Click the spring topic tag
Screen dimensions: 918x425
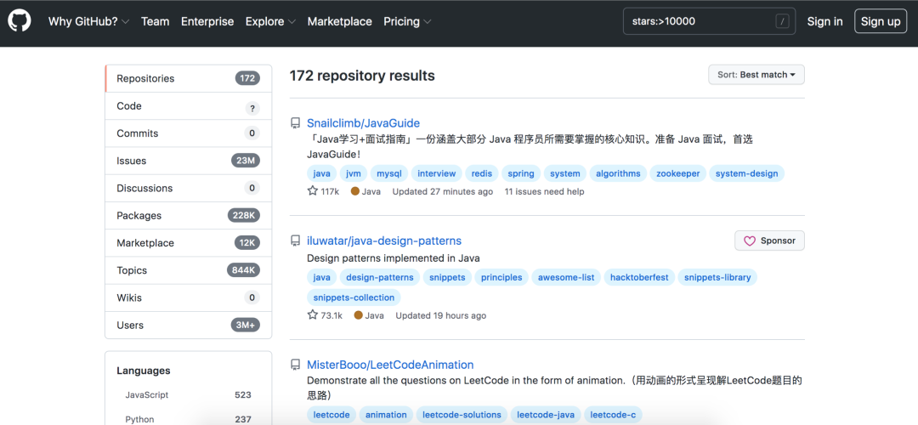521,173
